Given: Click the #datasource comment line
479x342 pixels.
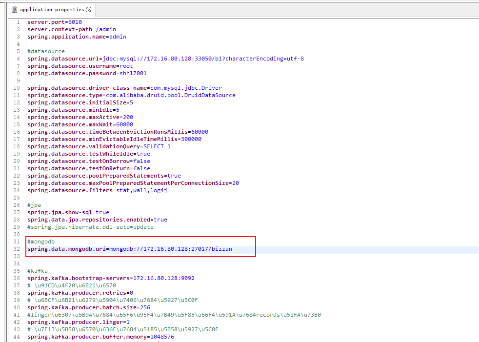Looking at the screenshot, I should (x=46, y=51).
